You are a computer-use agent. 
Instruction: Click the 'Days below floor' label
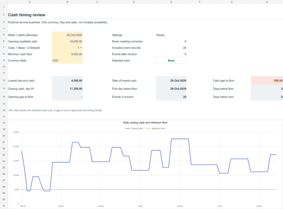(x=223, y=89)
